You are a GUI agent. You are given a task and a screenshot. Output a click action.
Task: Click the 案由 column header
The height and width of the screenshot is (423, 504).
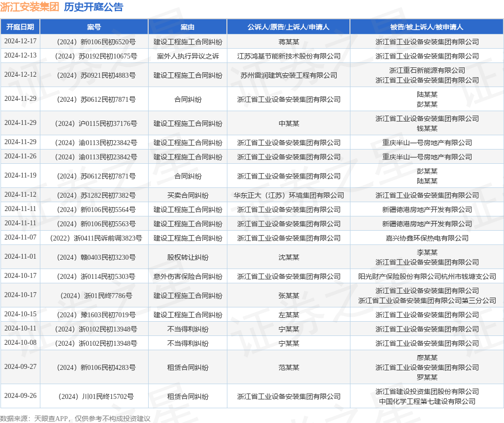[188, 27]
